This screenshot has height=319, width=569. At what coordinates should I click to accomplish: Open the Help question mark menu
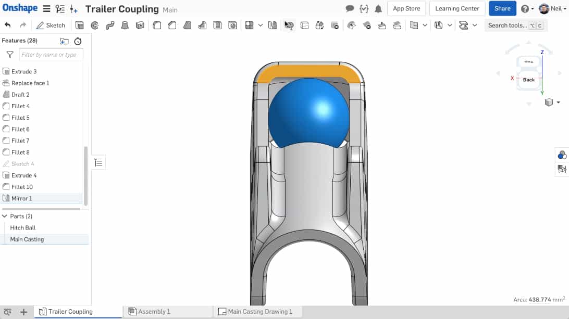(527, 9)
